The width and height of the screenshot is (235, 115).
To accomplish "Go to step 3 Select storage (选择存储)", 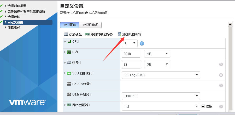I will 12,17.
